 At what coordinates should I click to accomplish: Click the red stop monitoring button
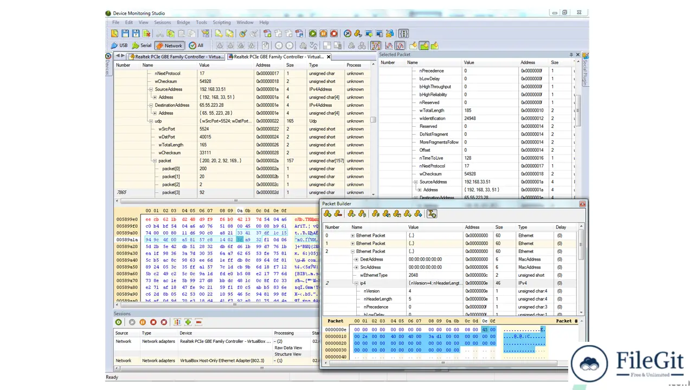tap(334, 34)
